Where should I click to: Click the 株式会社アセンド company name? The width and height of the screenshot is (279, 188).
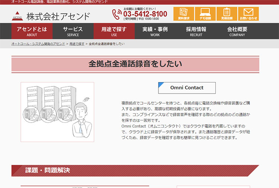[58, 16]
